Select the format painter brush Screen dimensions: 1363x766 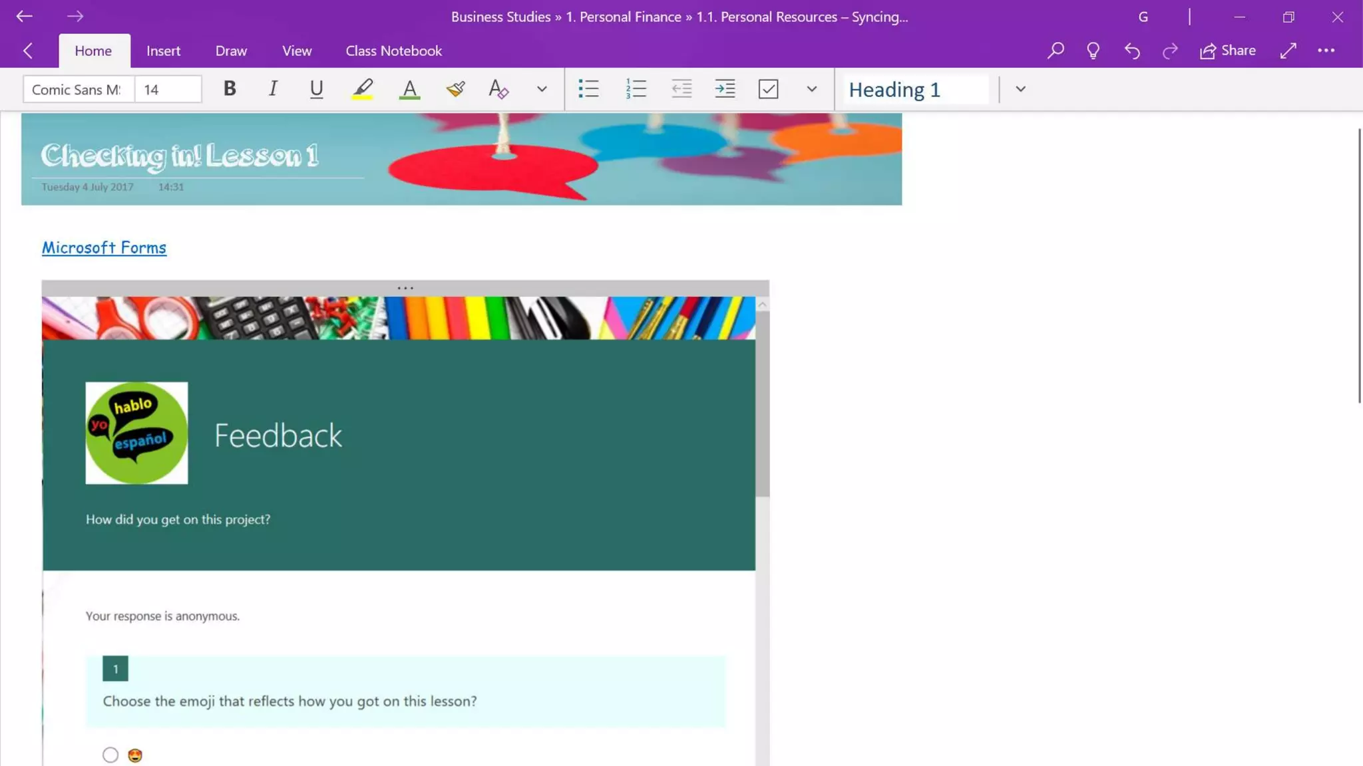(455, 88)
